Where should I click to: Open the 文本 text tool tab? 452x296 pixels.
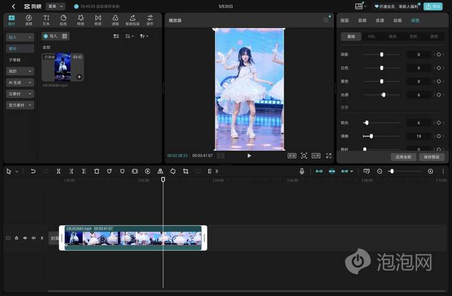(x=46, y=20)
